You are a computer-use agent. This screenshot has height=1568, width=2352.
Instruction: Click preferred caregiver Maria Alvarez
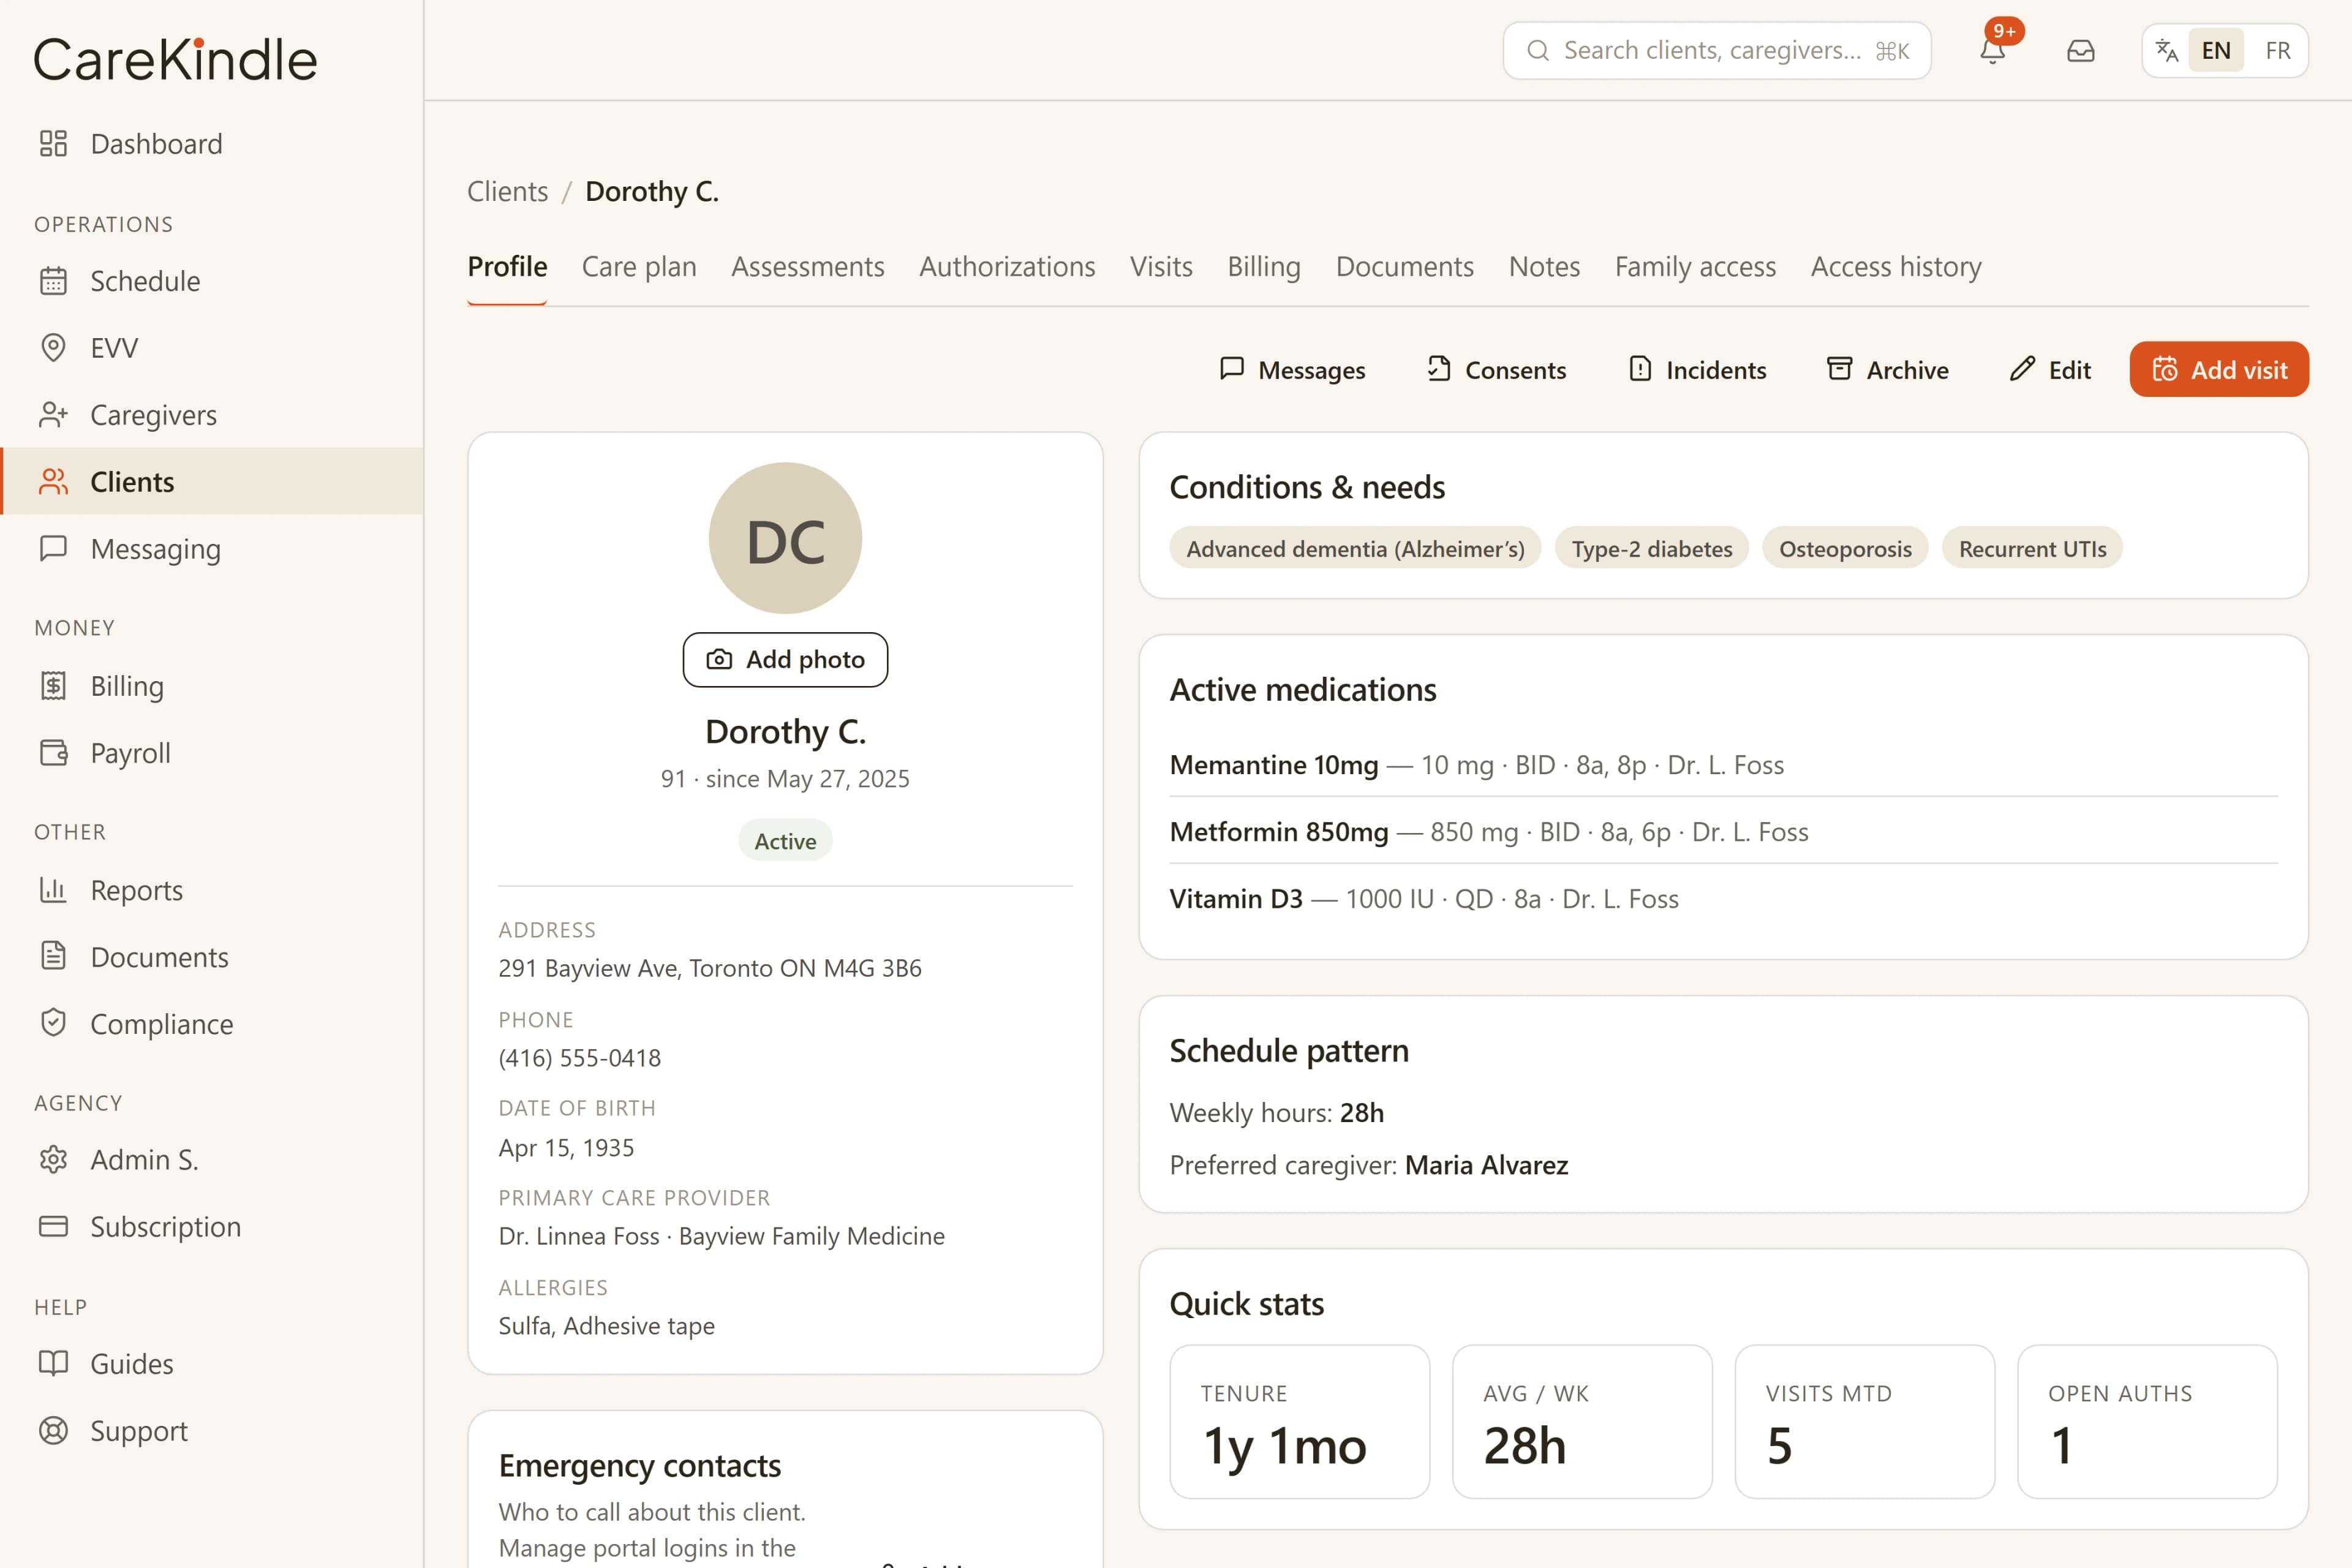[x=1486, y=1166]
